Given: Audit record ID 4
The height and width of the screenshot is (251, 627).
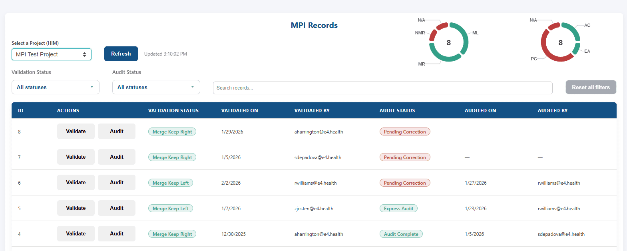Looking at the screenshot, I should coord(117,233).
